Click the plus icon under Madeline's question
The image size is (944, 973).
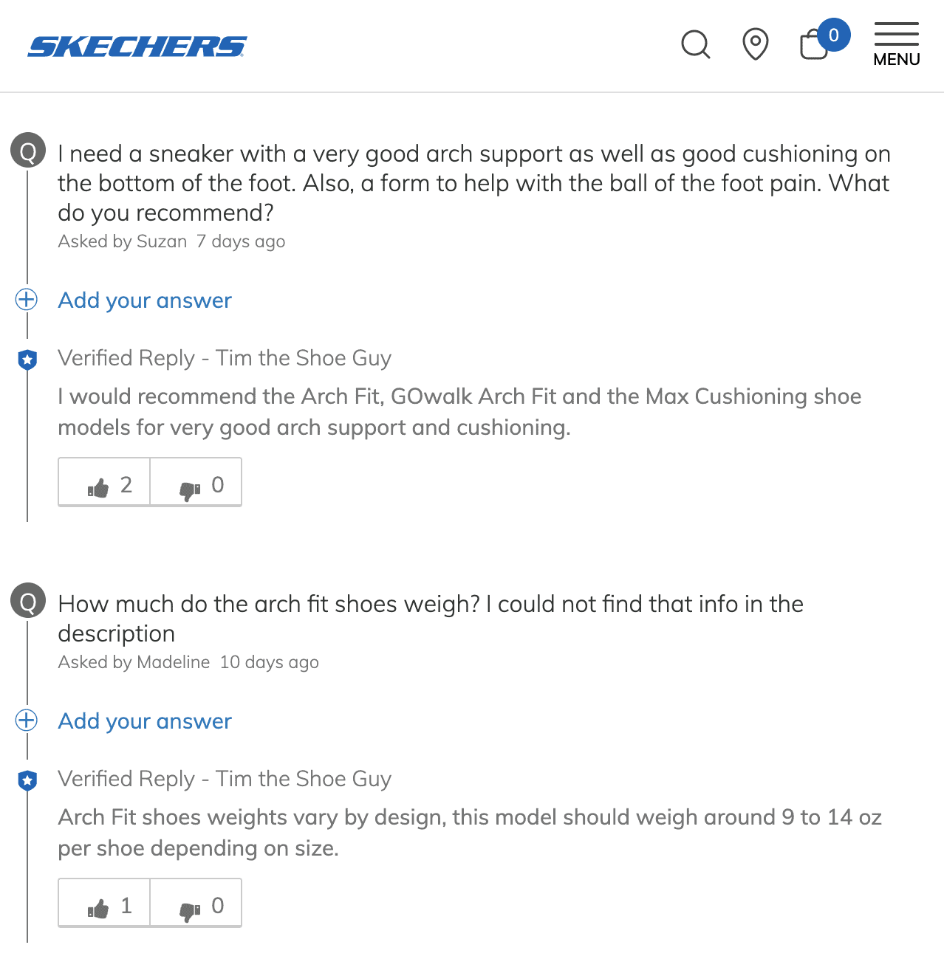[27, 720]
